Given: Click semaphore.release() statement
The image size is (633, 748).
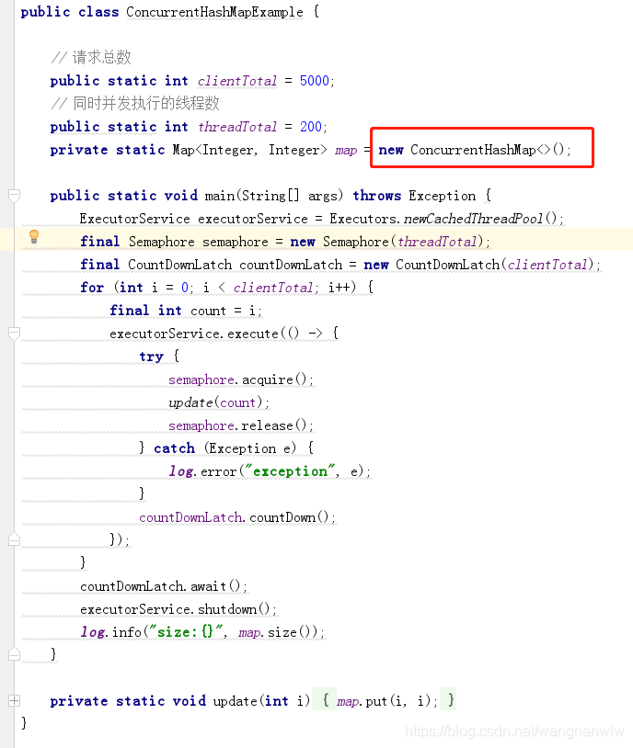Looking at the screenshot, I should pyautogui.click(x=241, y=425).
